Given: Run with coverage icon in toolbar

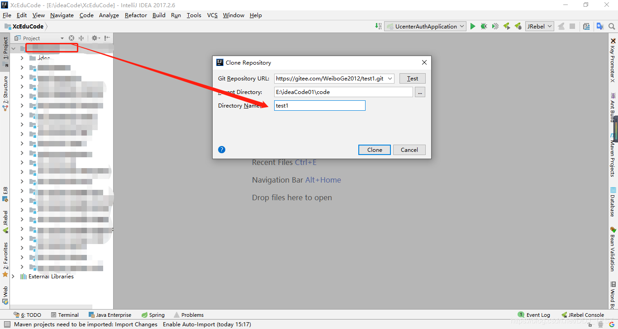Looking at the screenshot, I should (495, 26).
